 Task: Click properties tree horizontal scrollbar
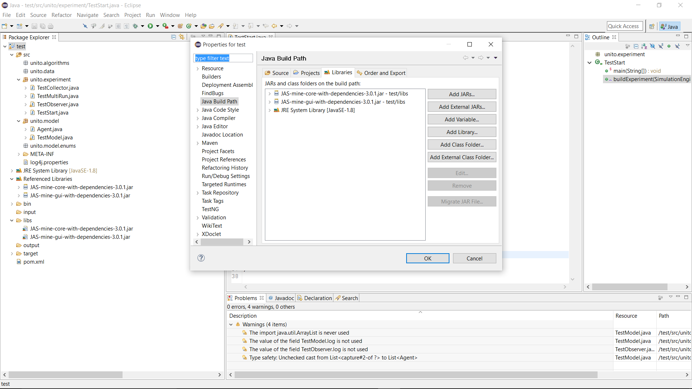222,242
